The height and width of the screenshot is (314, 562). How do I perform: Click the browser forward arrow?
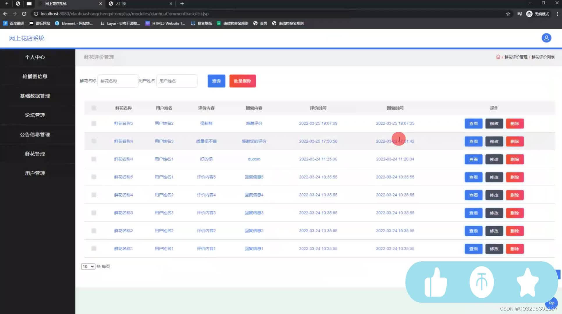pyautogui.click(x=15, y=14)
